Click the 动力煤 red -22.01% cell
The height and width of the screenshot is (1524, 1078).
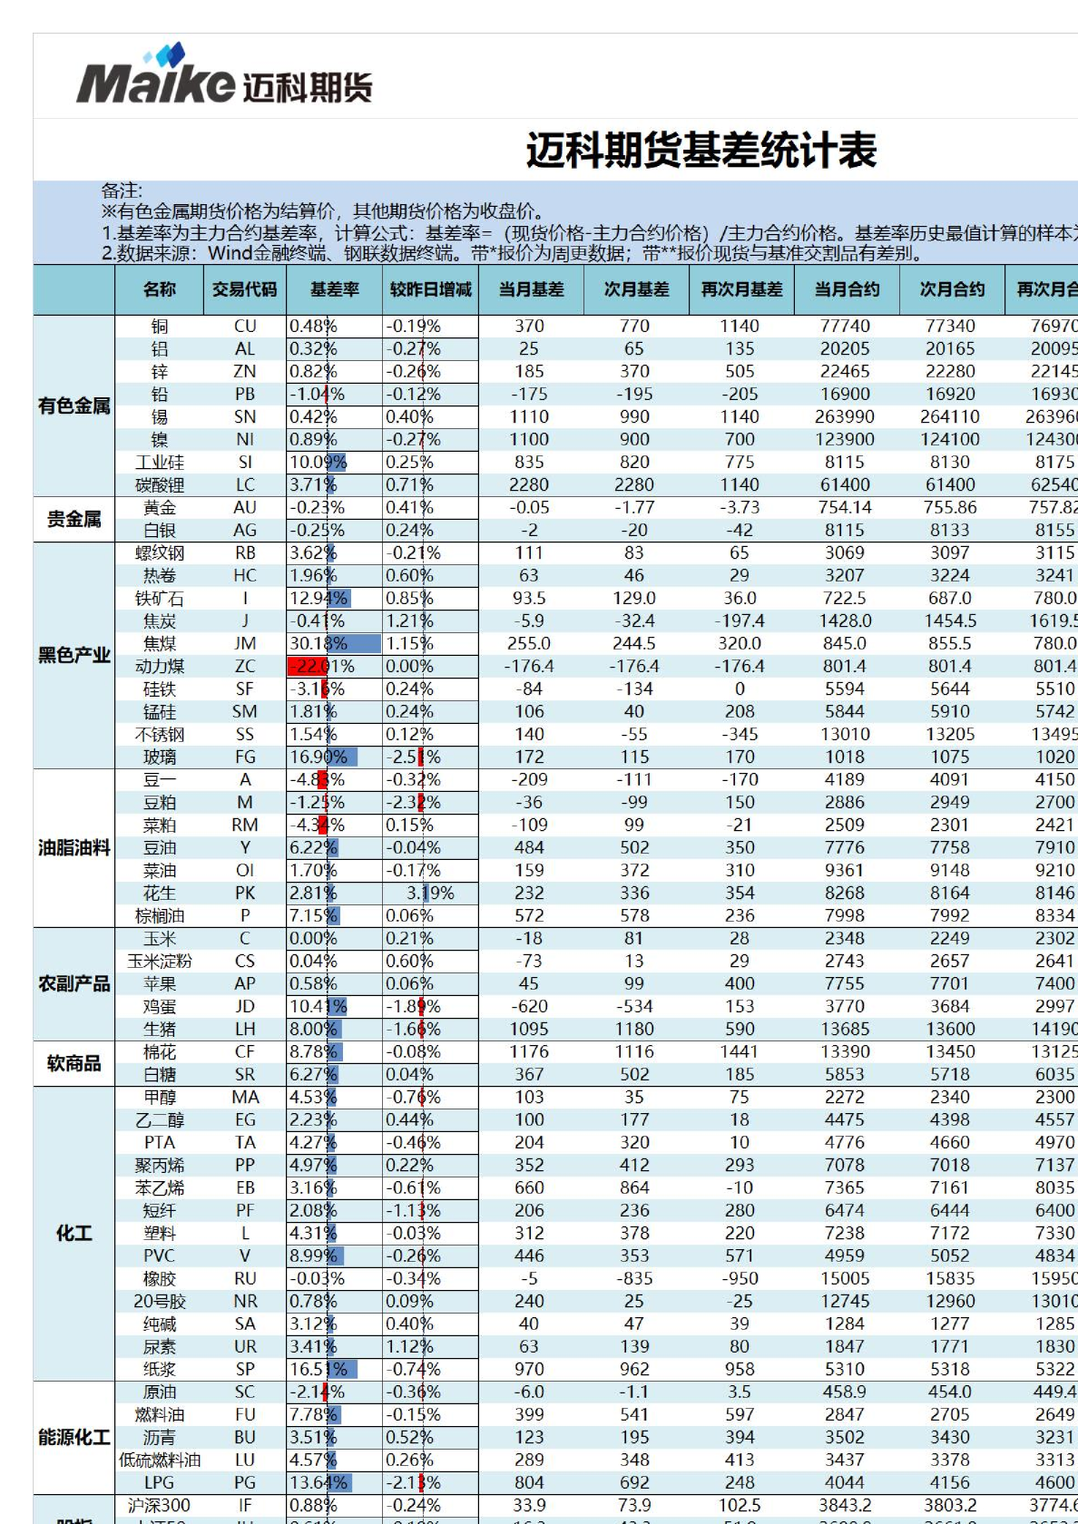(x=334, y=667)
